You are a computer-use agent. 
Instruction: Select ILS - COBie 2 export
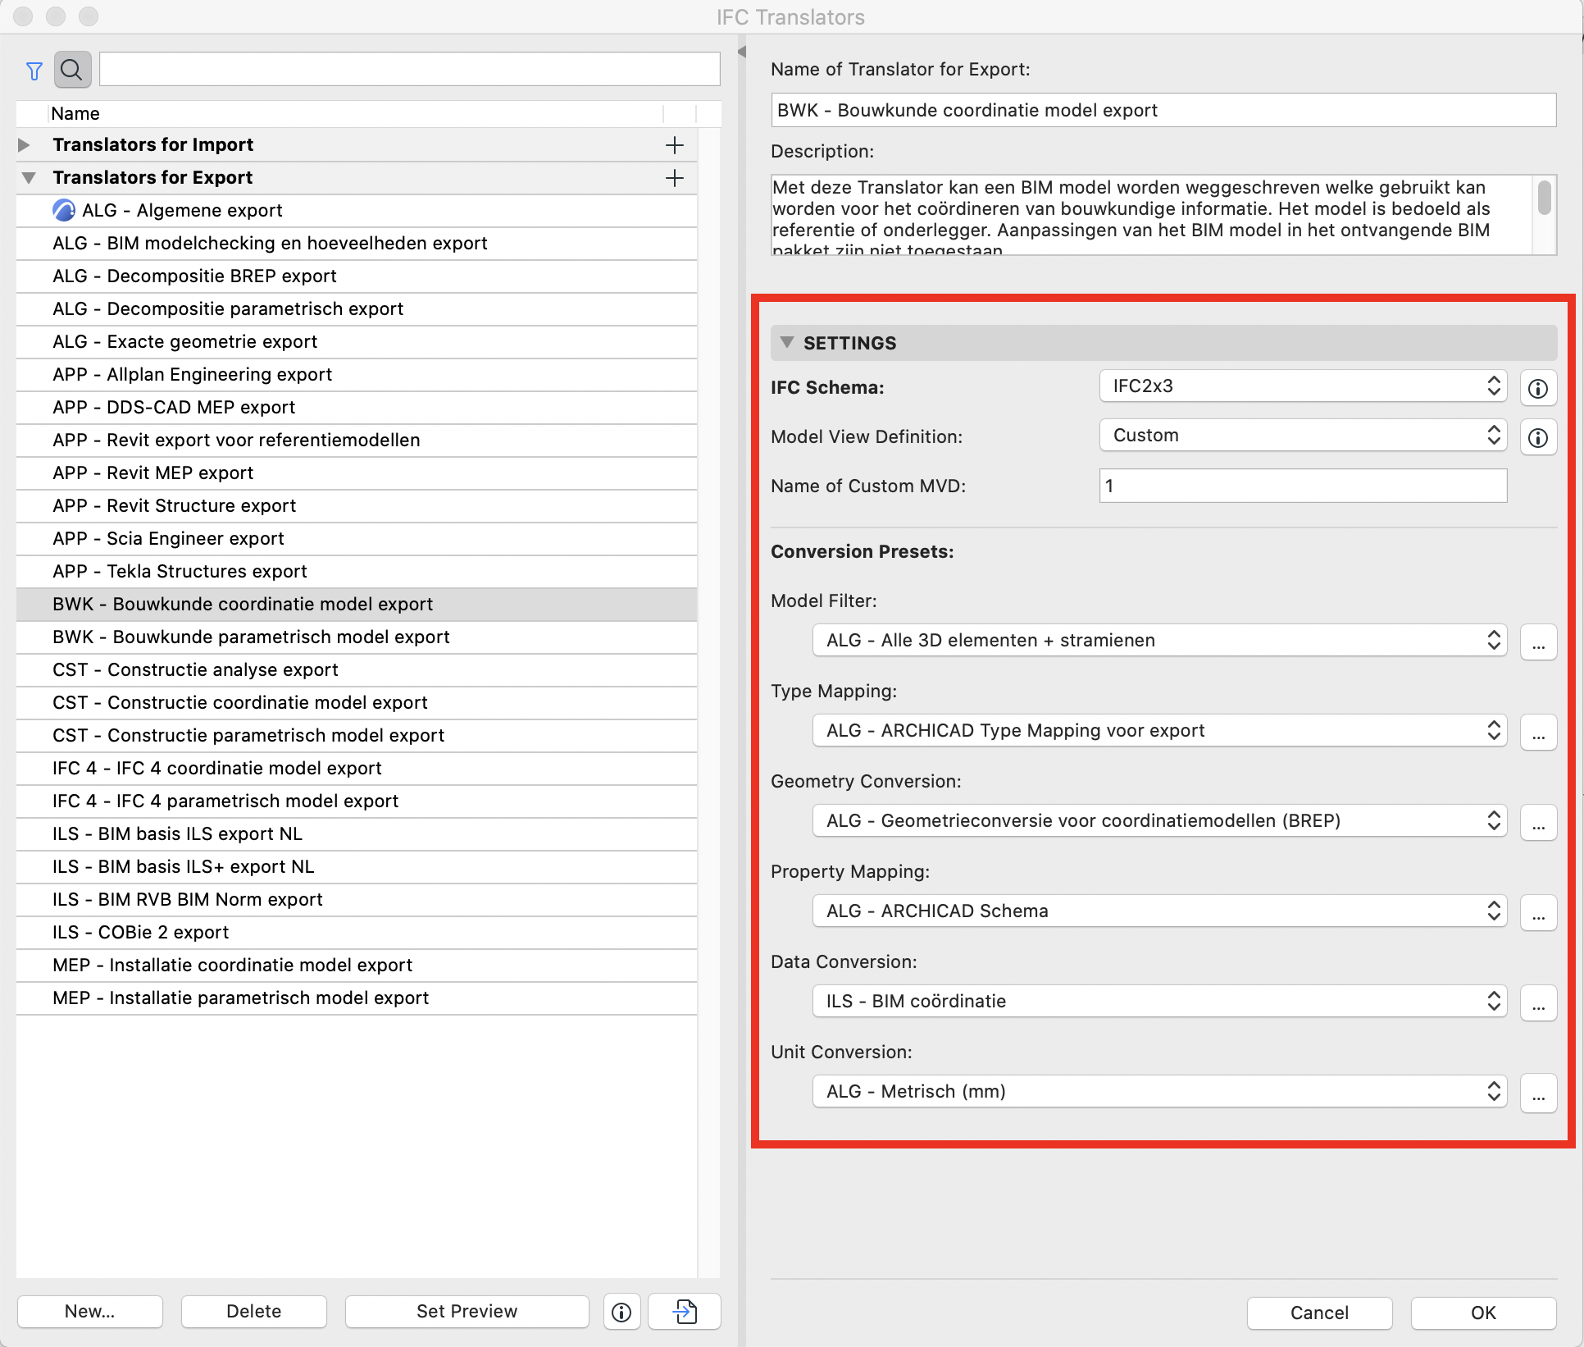357,933
